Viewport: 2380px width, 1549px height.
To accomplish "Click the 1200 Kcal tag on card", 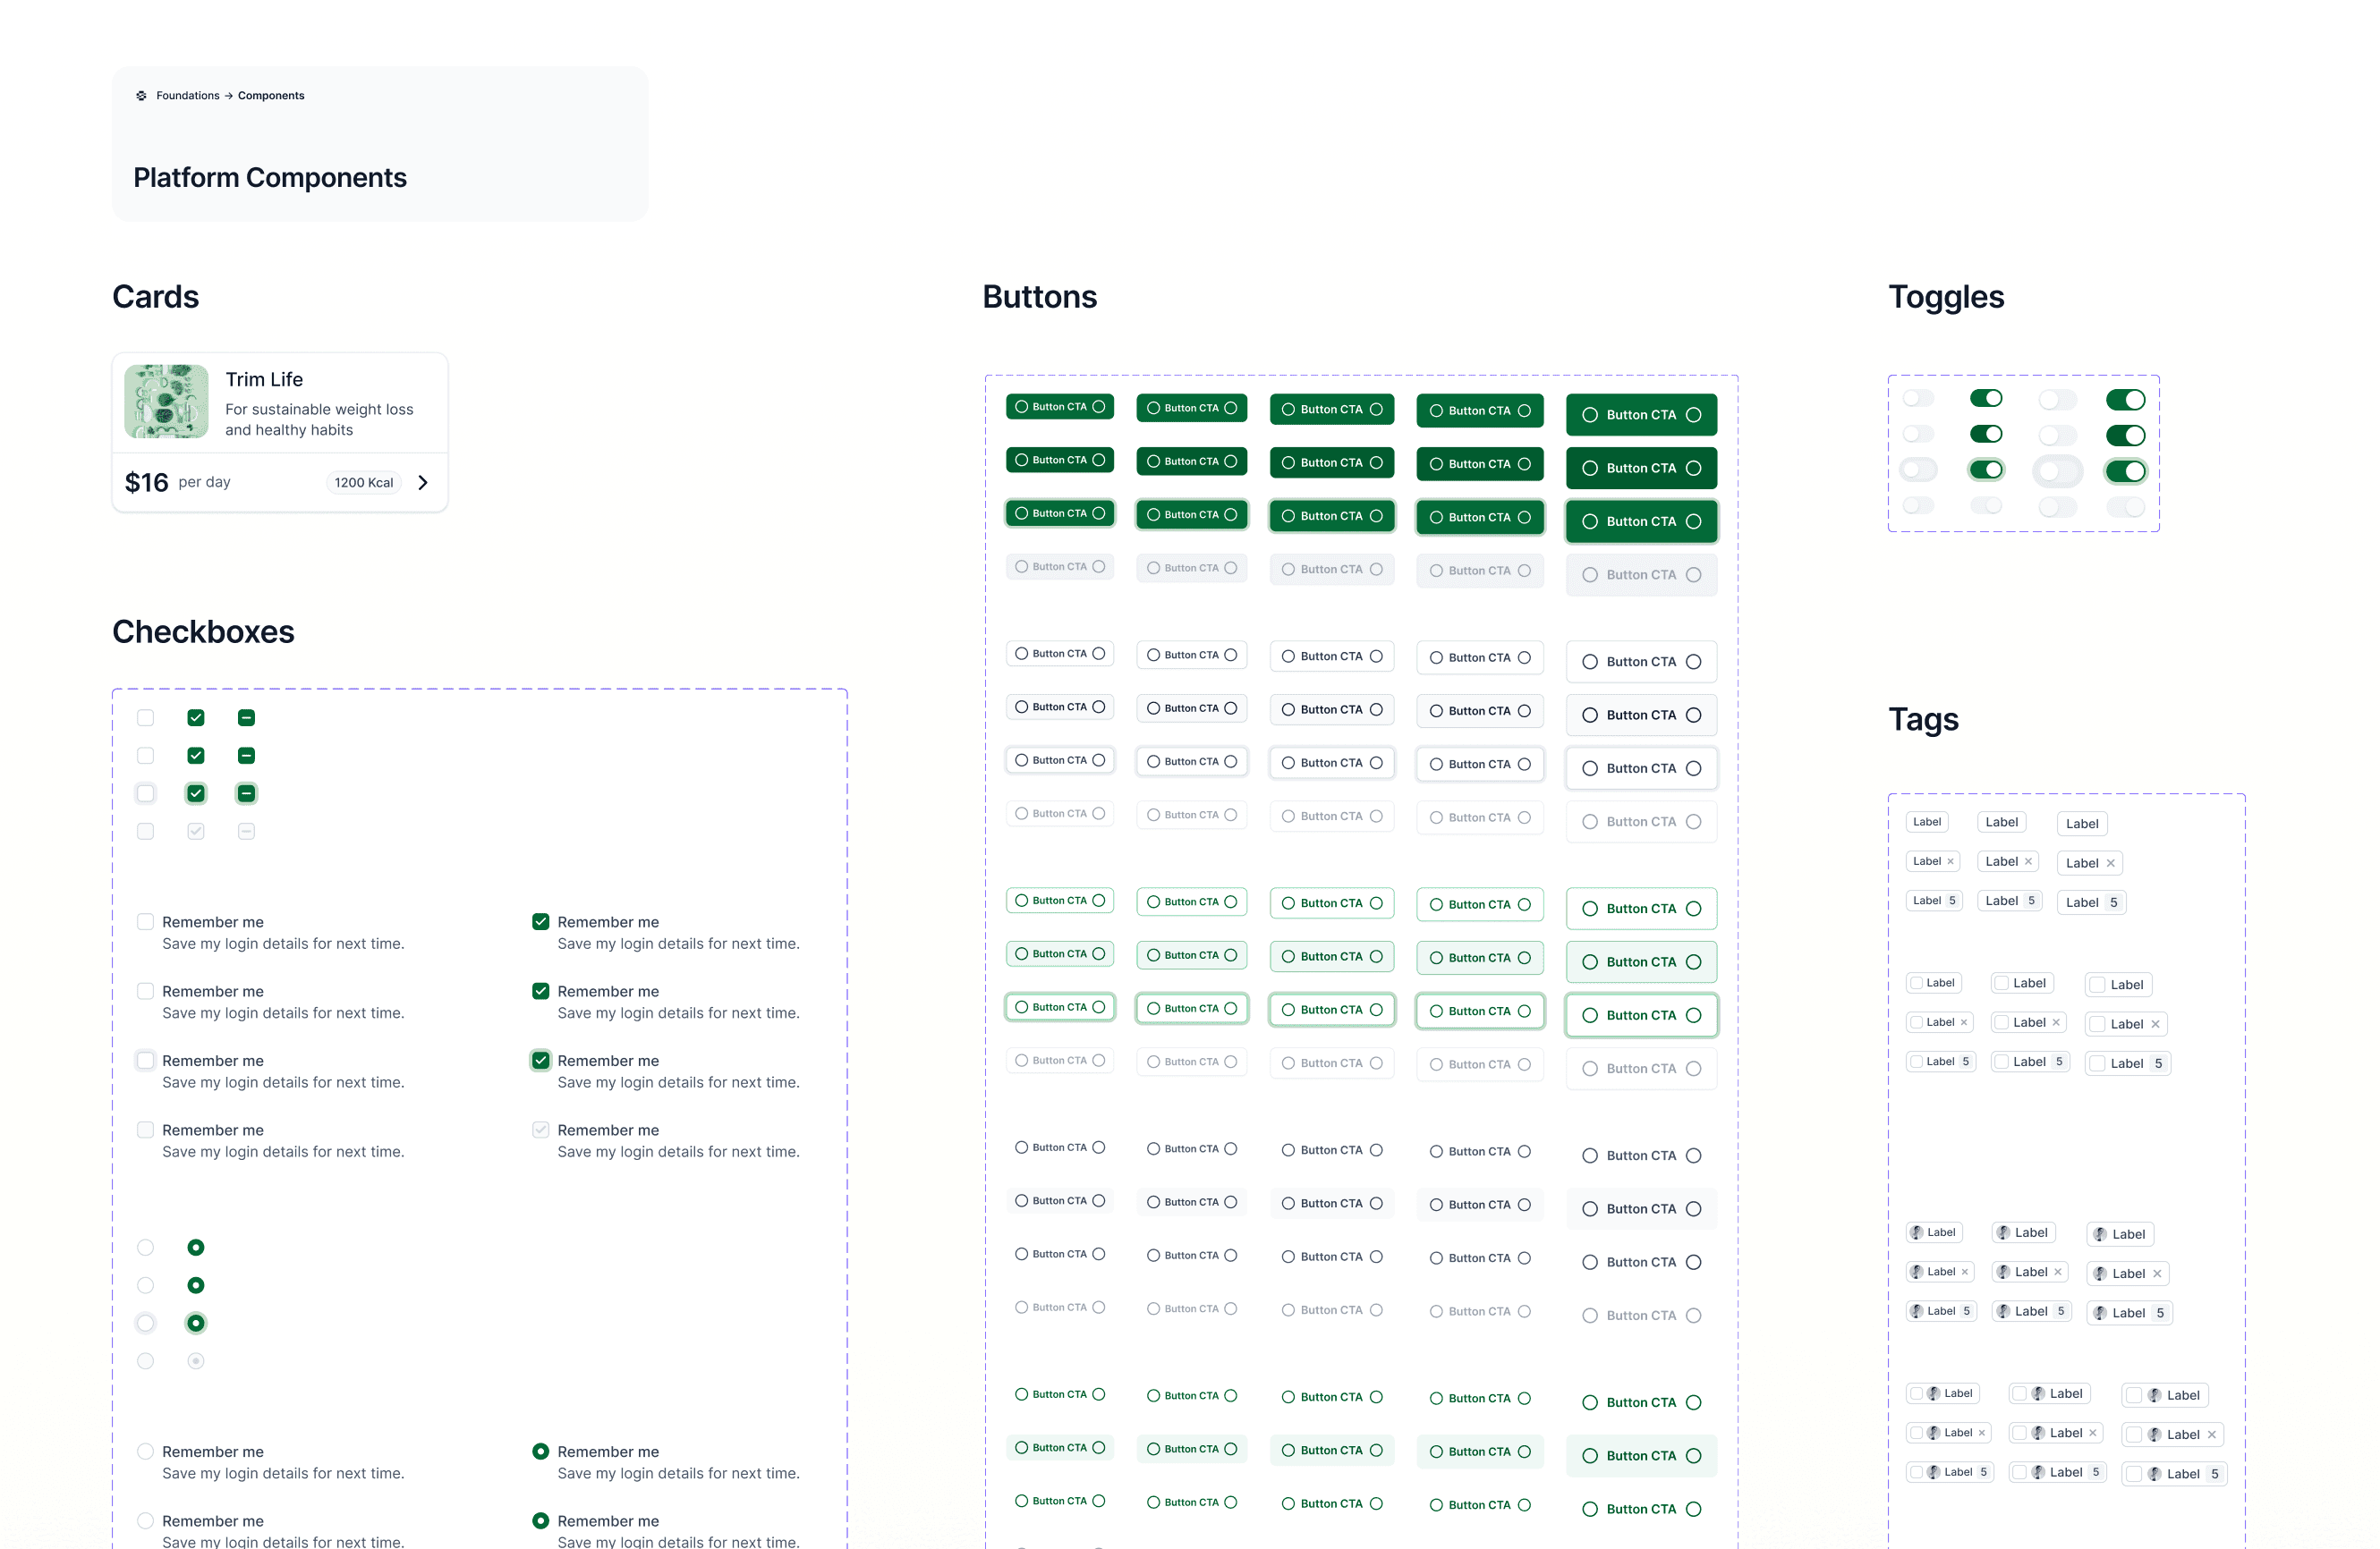I will click(363, 483).
